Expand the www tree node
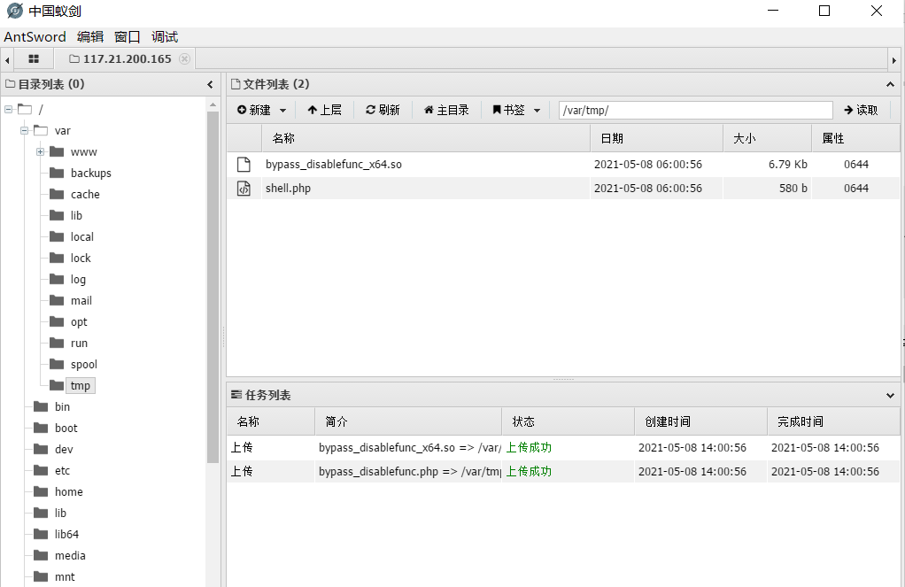The image size is (905, 587). coord(41,151)
